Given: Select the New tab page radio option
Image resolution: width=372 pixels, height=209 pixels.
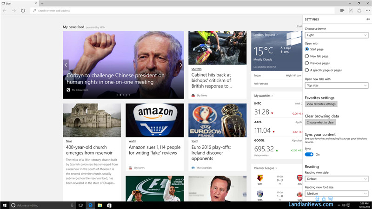Looking at the screenshot, I should (x=307, y=56).
